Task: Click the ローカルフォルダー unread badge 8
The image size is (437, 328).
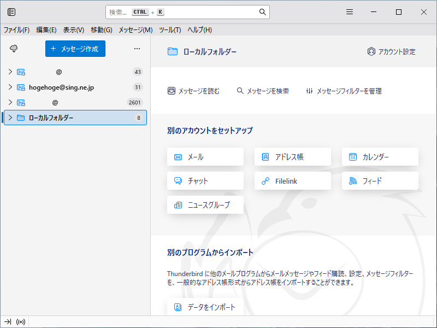Action: pos(139,118)
